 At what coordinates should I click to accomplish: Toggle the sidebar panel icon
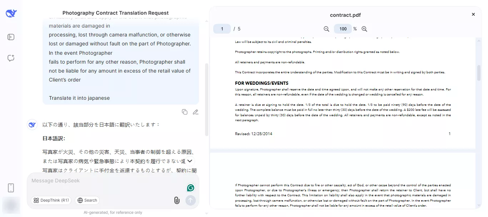pos(11,37)
